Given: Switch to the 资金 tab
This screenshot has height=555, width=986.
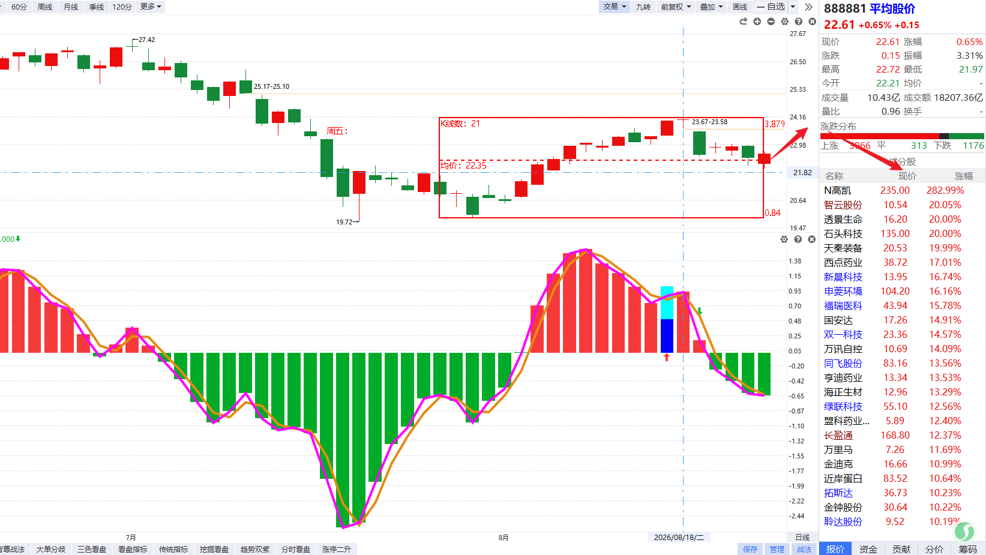Looking at the screenshot, I should coord(868,549).
